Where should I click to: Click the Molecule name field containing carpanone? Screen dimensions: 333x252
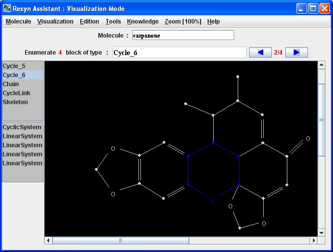(183, 35)
